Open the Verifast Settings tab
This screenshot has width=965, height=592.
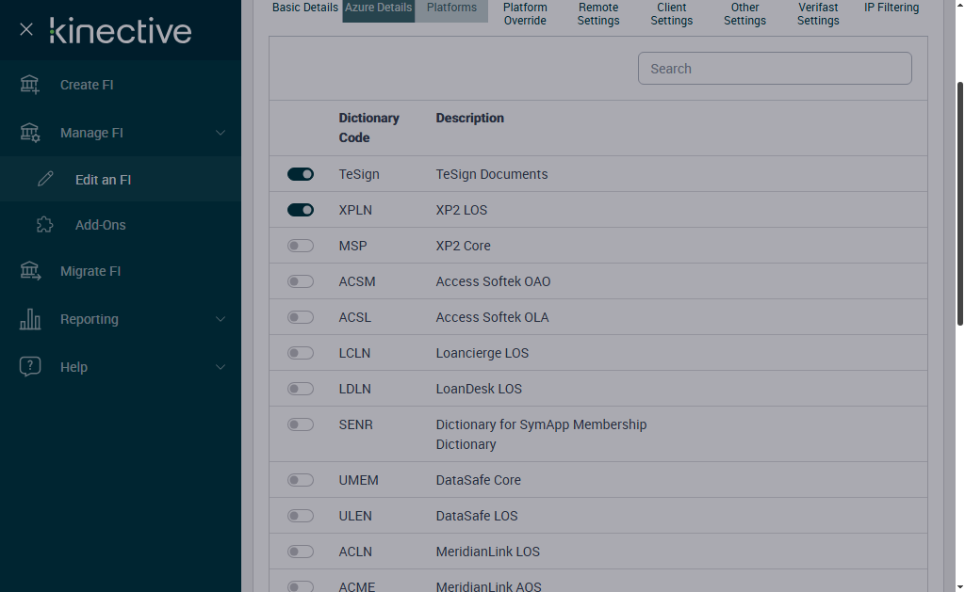(818, 13)
